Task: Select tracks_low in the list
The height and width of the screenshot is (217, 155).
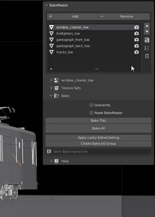Action: click(x=94, y=52)
